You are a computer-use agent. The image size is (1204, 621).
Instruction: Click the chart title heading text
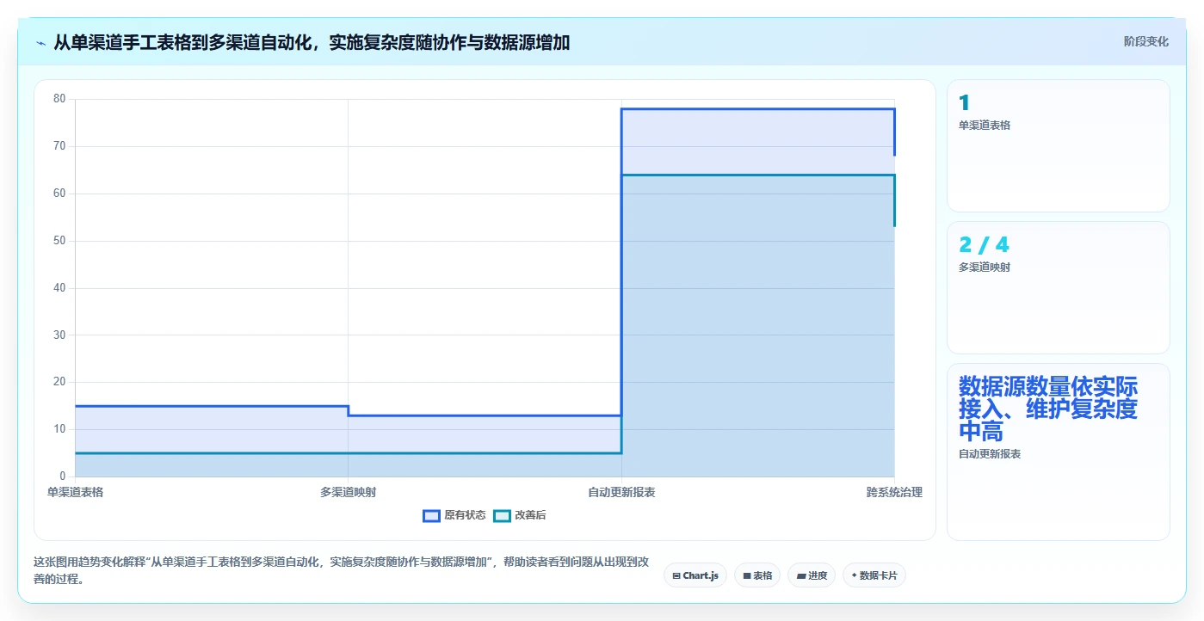pos(312,42)
